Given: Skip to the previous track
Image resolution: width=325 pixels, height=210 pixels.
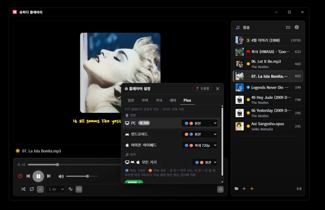Looking at the screenshot, I should 28,176.
